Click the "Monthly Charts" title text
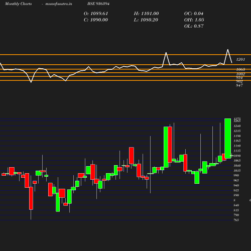The height and width of the screenshot is (251, 251). pos(18,4)
